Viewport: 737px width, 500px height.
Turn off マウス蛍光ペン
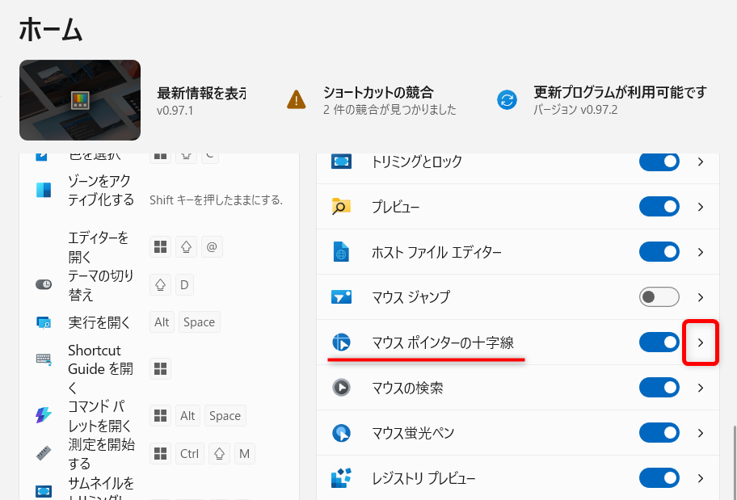(659, 433)
